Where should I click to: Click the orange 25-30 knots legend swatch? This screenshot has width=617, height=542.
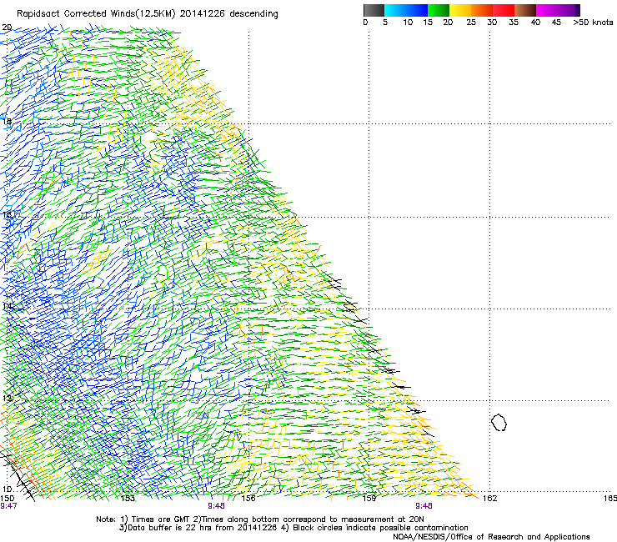pyautogui.click(x=482, y=10)
